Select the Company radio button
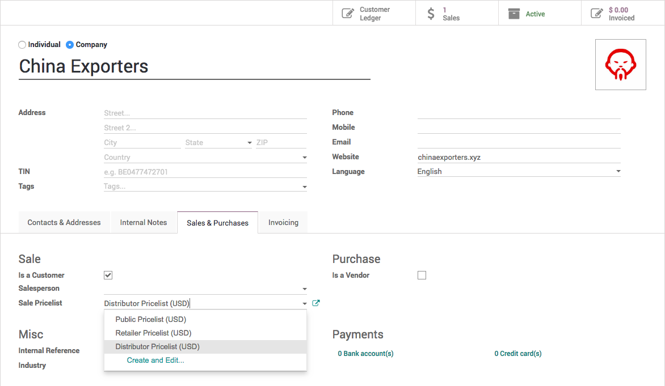The image size is (665, 386). click(70, 45)
